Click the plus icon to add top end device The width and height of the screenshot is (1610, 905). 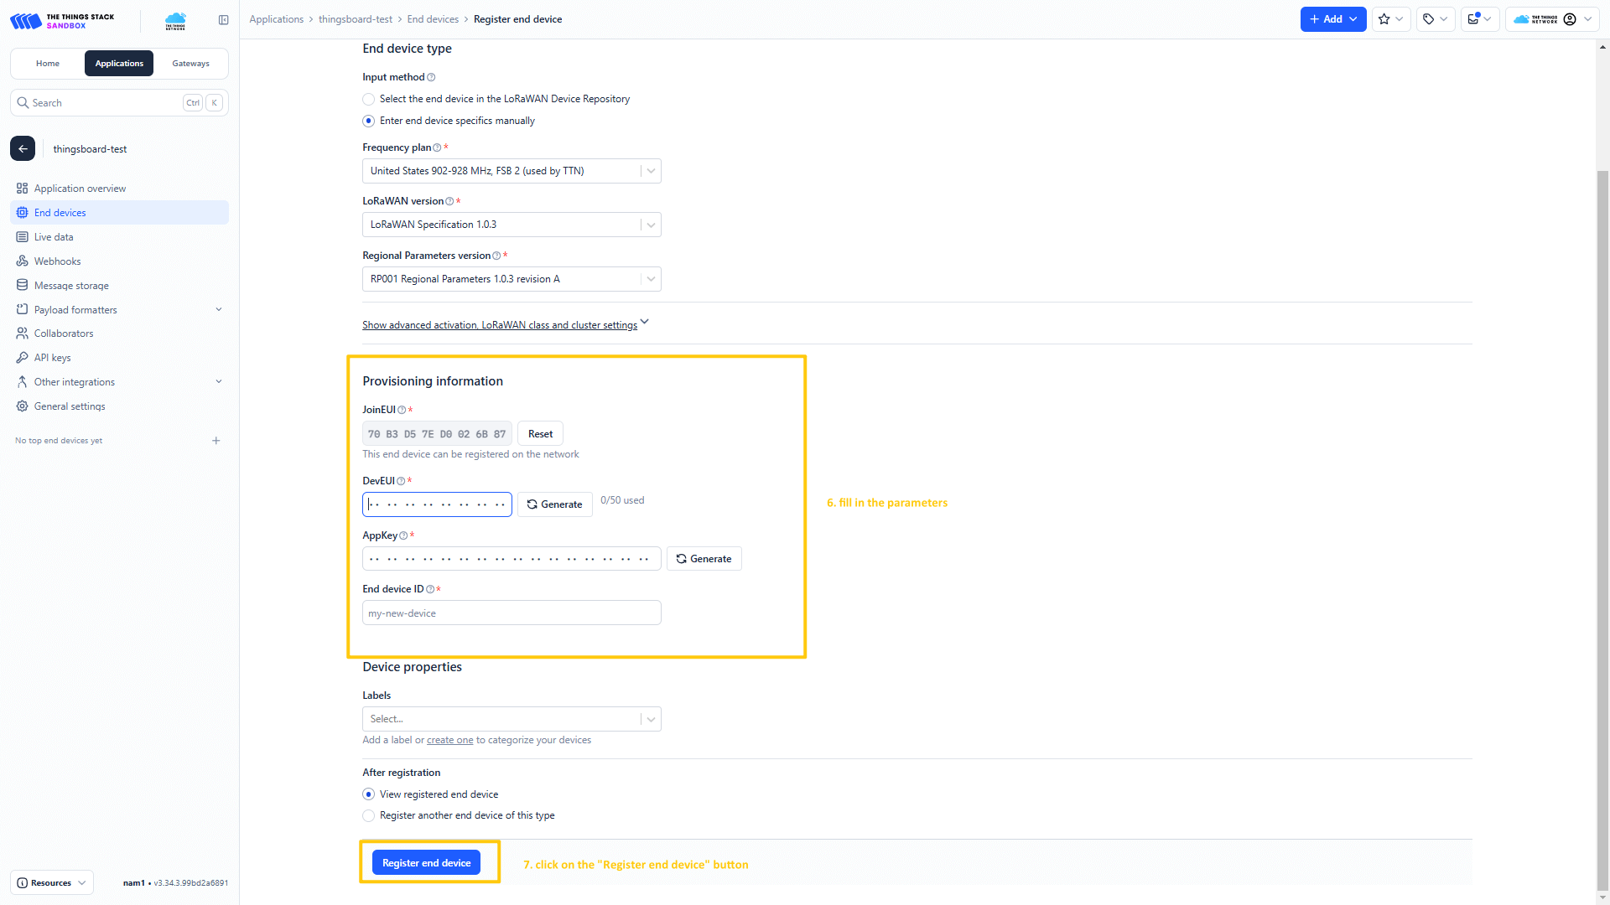[216, 441]
